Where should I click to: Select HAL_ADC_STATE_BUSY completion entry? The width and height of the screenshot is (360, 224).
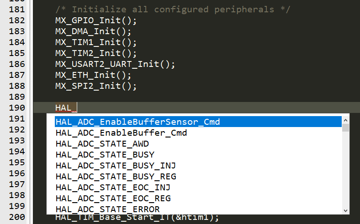click(198, 155)
